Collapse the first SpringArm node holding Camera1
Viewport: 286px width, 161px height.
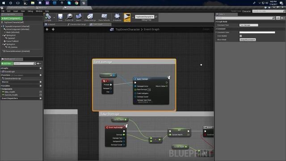pyautogui.click(x=3, y=35)
